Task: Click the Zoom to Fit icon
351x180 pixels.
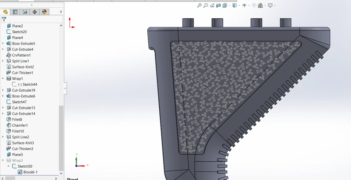Action: tap(199, 5)
